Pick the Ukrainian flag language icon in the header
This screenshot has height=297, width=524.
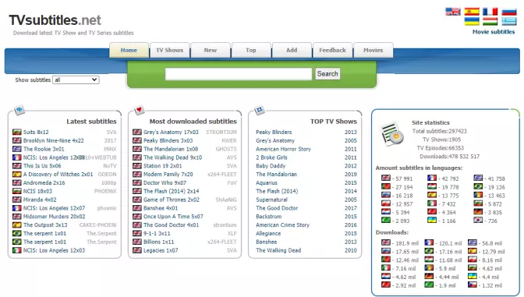pos(472,21)
